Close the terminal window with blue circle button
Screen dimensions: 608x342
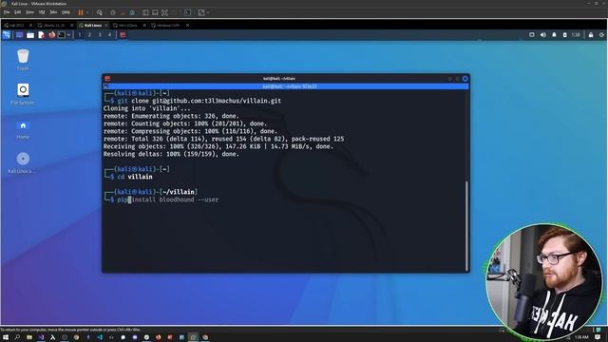[465, 79]
